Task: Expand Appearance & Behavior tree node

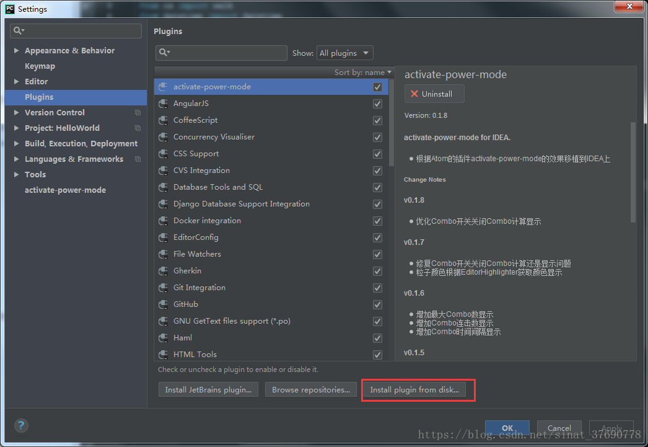Action: coord(16,50)
